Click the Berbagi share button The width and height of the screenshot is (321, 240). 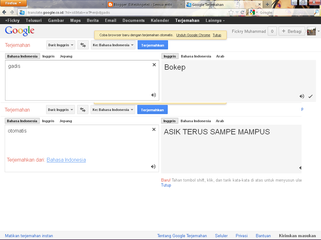coord(292,31)
